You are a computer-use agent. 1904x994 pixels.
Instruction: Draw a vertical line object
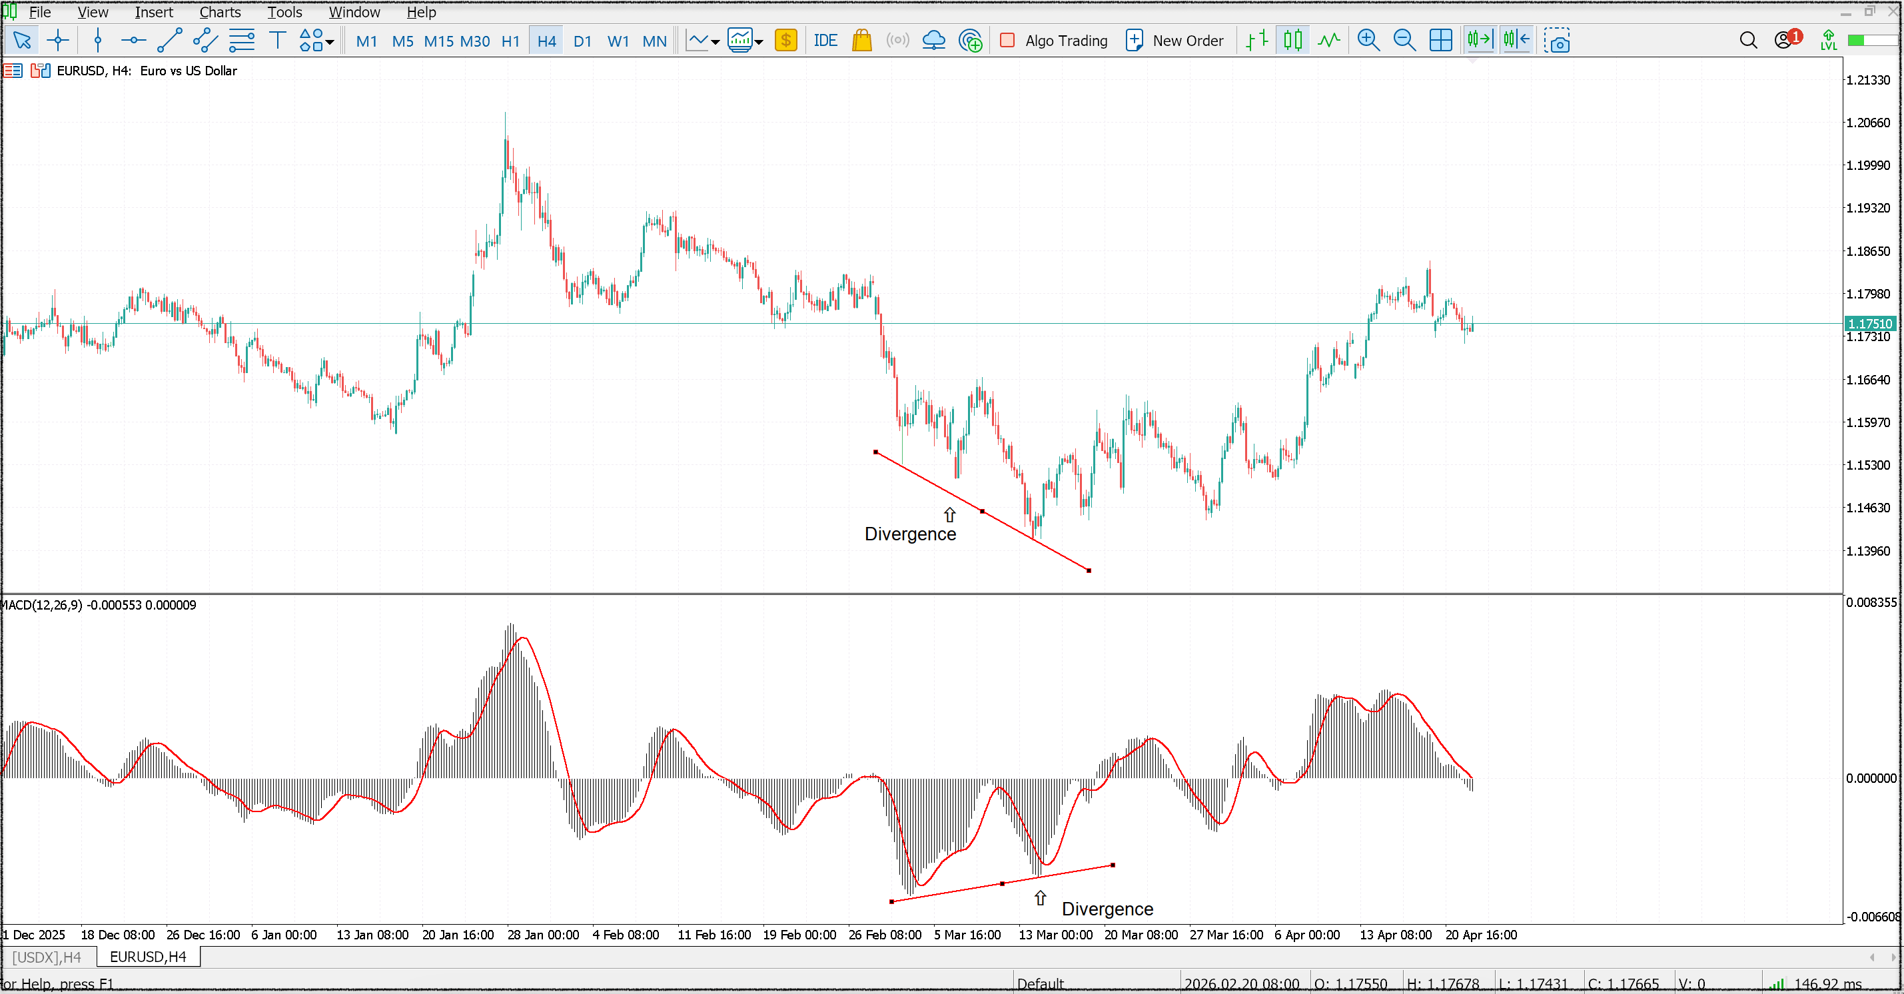click(x=97, y=41)
